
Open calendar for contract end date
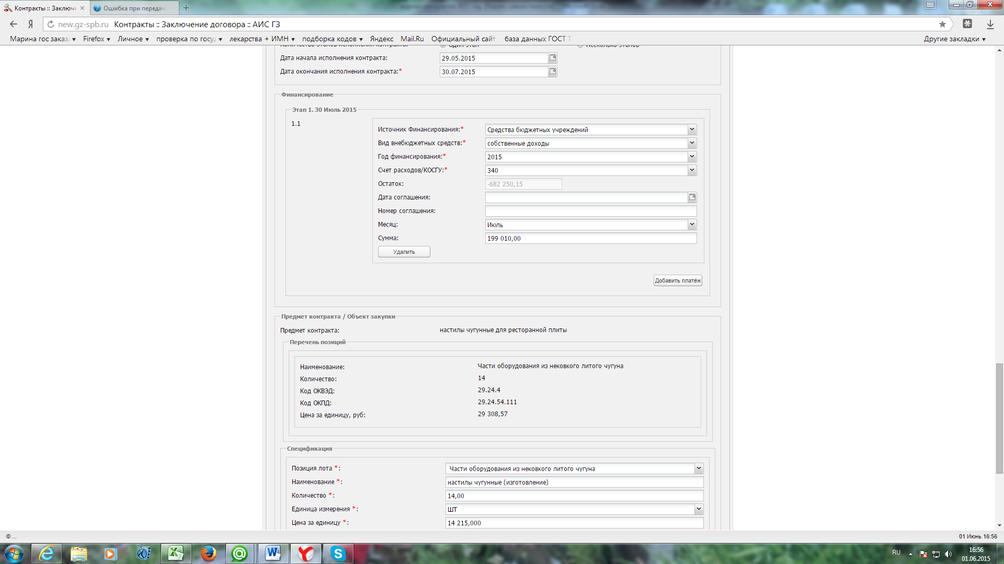click(552, 72)
